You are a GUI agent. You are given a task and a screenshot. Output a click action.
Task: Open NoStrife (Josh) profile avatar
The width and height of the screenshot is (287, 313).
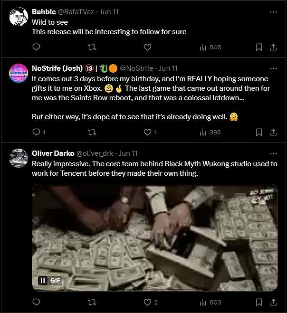[19, 73]
